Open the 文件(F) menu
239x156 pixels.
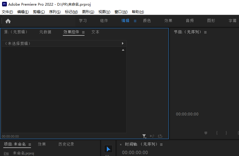click(7, 12)
